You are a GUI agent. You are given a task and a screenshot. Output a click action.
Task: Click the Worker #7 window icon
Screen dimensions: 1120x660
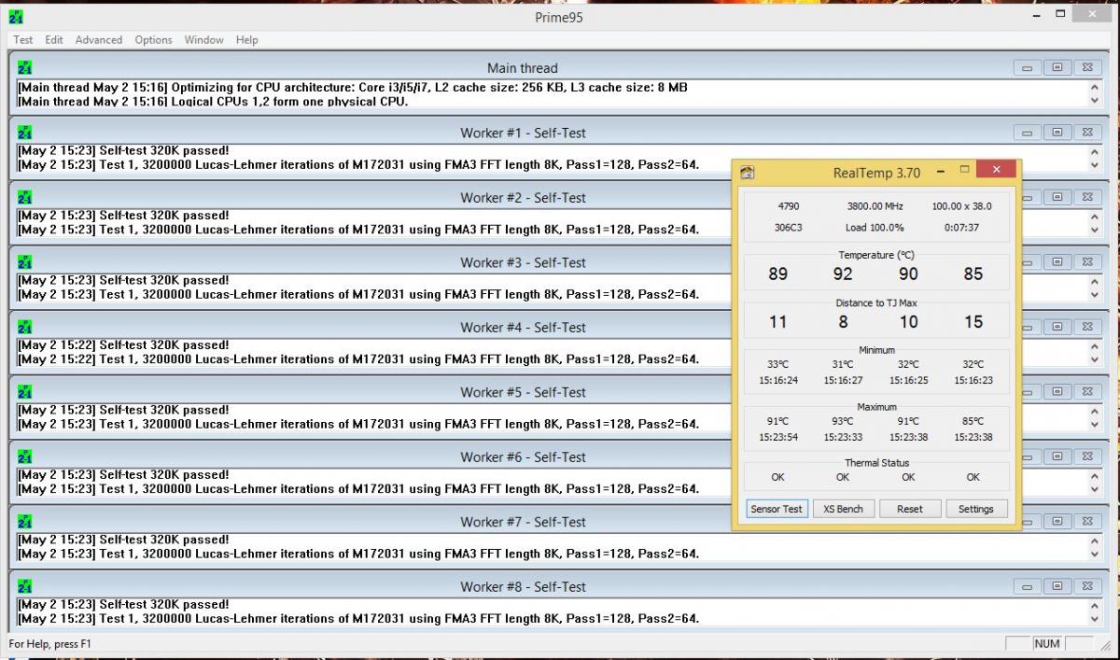tap(25, 522)
